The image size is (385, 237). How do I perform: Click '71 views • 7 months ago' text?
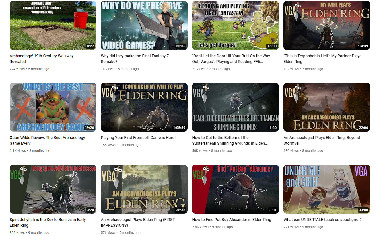point(211,69)
